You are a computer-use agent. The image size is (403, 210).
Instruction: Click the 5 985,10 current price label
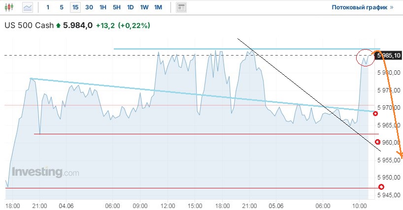[x=389, y=56]
